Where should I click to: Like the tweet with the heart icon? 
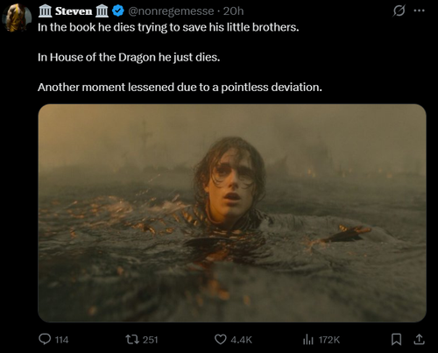[x=221, y=339]
